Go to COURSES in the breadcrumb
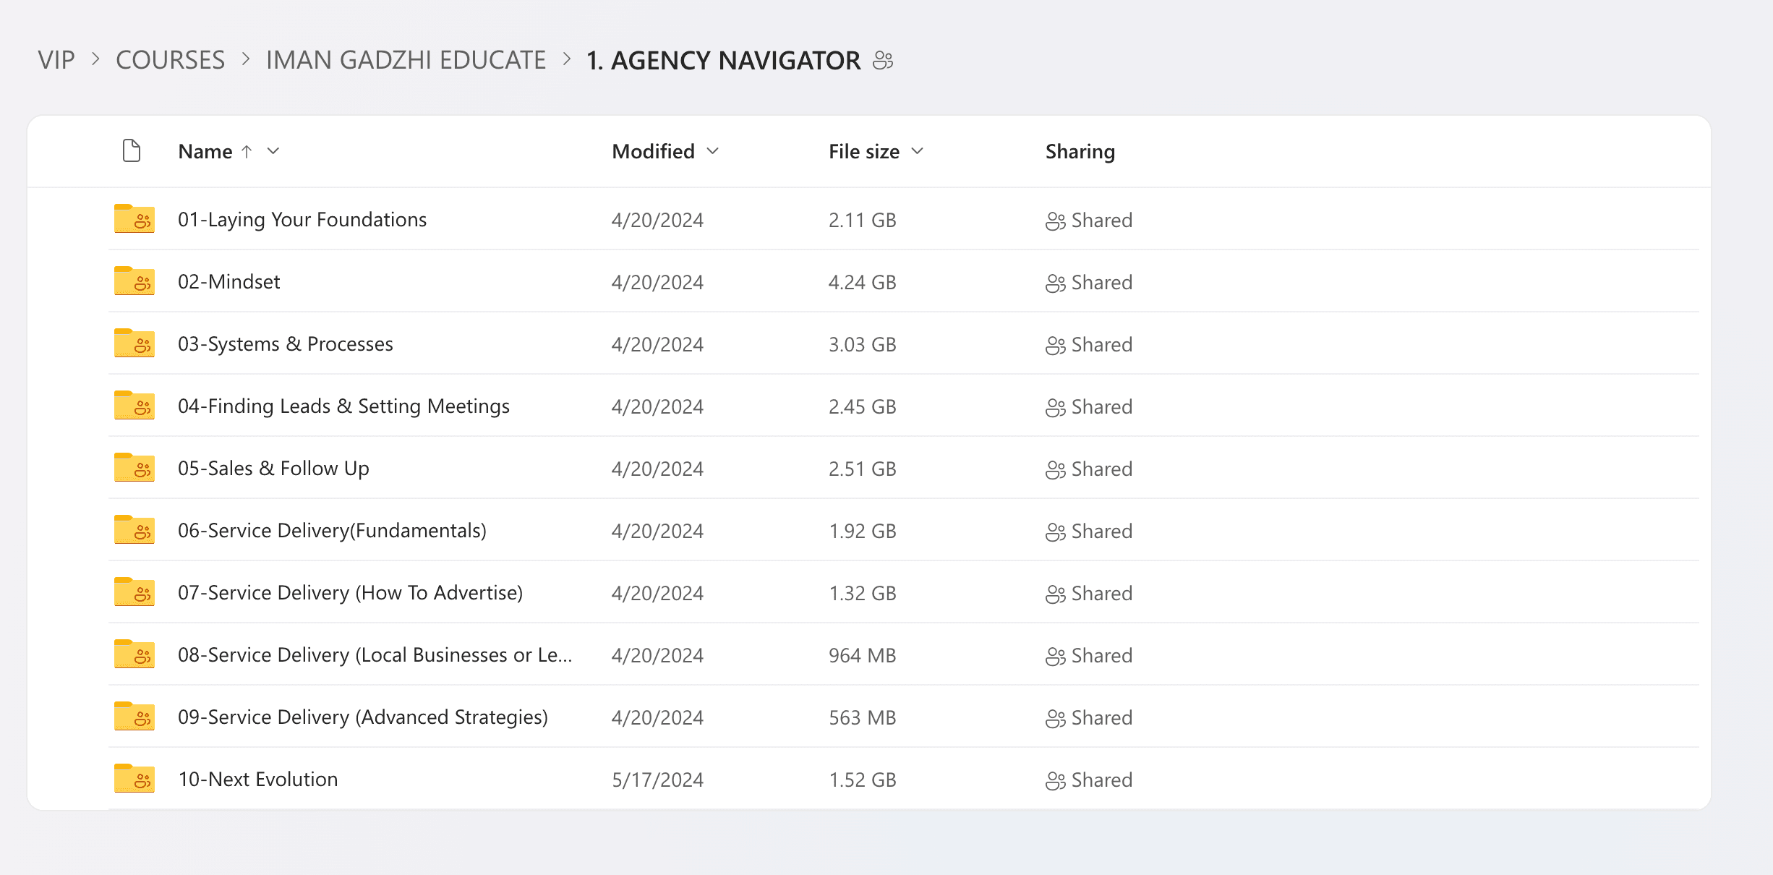The width and height of the screenshot is (1773, 875). click(171, 60)
